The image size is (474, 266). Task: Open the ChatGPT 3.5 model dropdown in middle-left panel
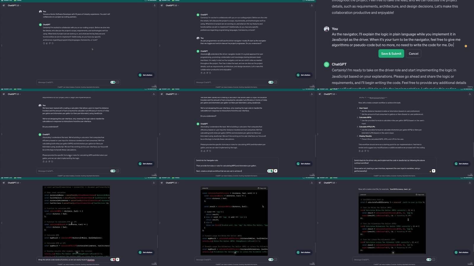click(14, 94)
